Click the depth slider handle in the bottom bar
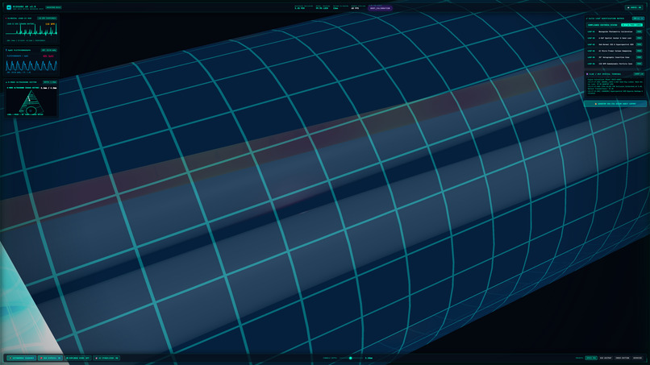This screenshot has height=365, width=650. point(350,358)
